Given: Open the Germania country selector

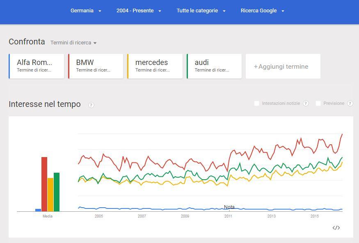Looking at the screenshot, I should click(x=82, y=11).
